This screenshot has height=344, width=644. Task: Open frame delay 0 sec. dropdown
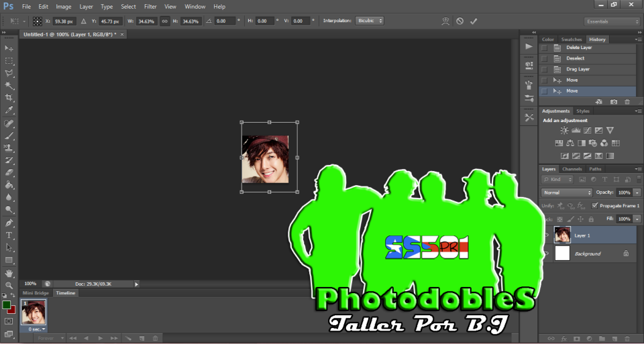(x=36, y=329)
